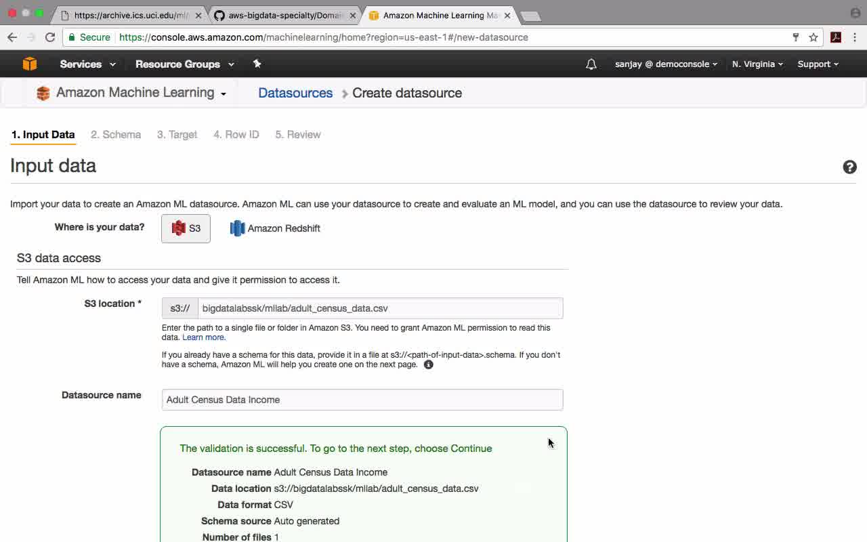Click the validation success message text
Viewport: 867px width, 542px height.
tap(336, 449)
